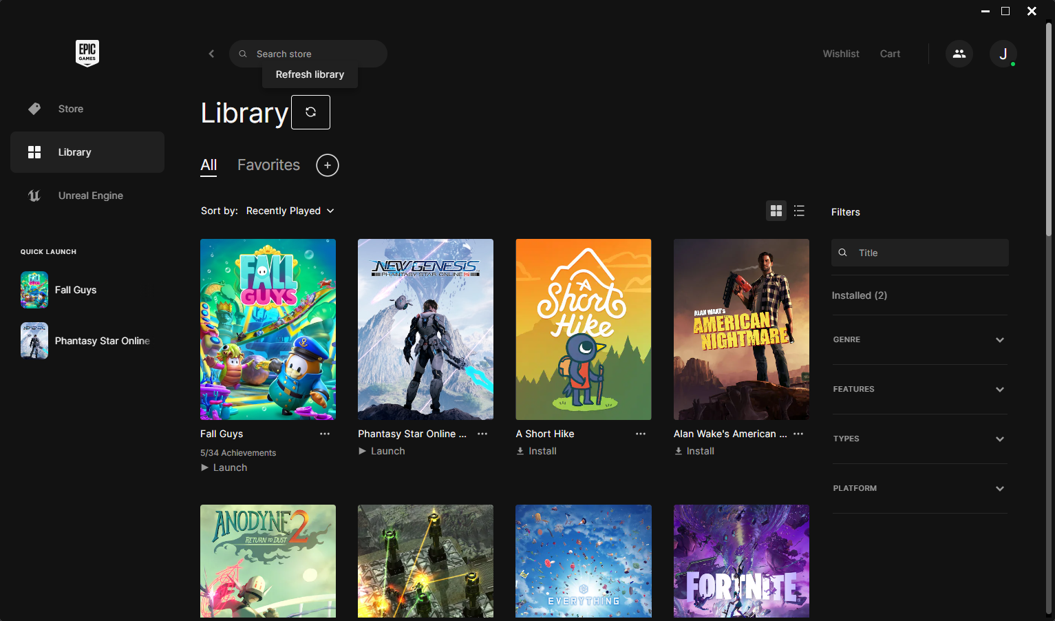1055x621 pixels.
Task: Open the friends list icon
Action: 959,54
